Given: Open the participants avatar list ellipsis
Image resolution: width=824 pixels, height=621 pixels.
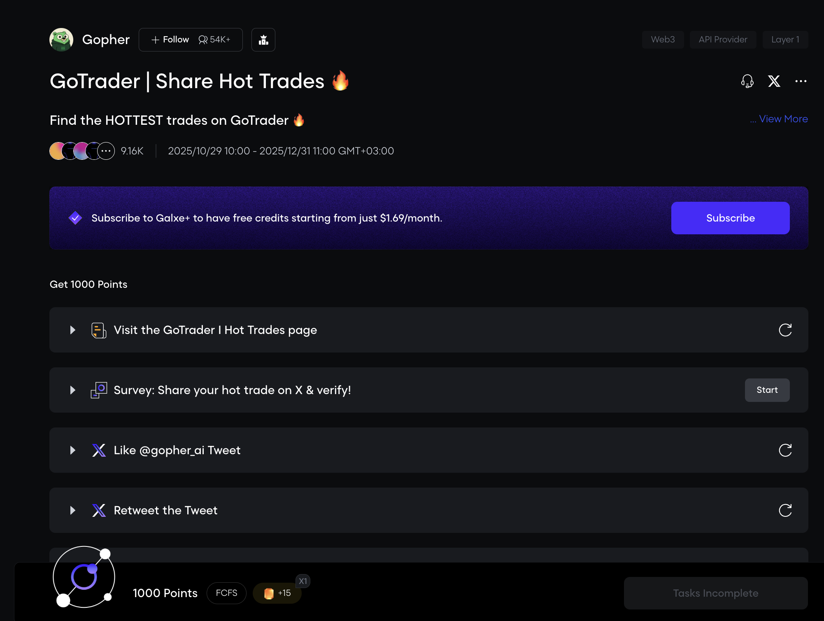Looking at the screenshot, I should tap(106, 151).
